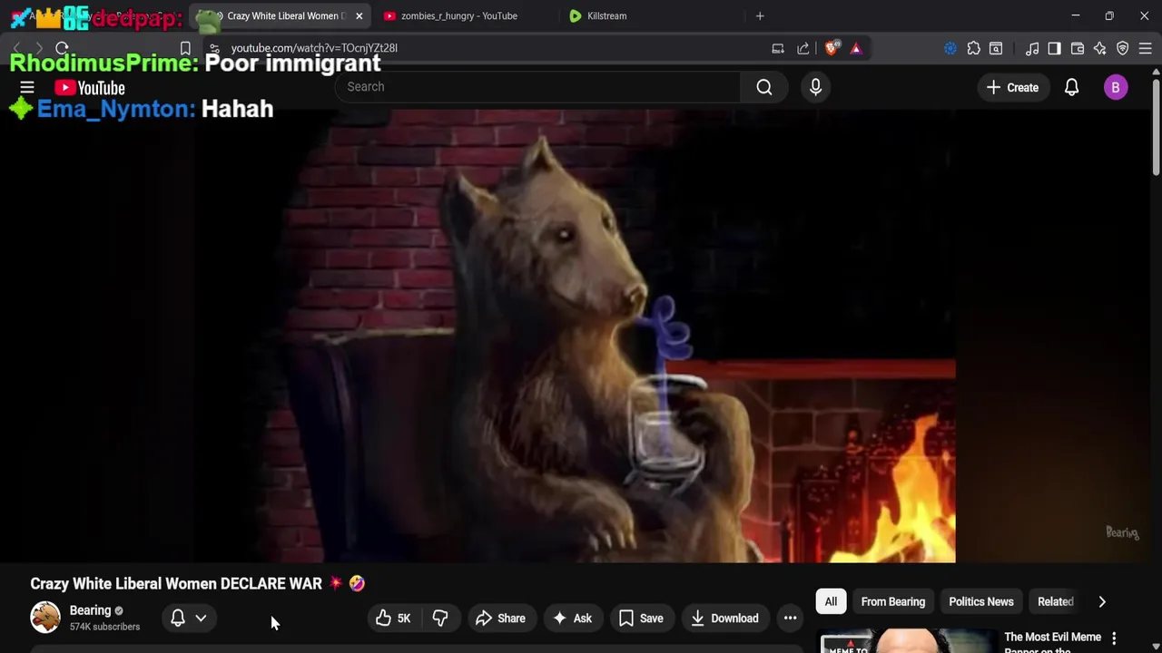Click the Create button
1162x653 pixels.
pyautogui.click(x=1012, y=88)
